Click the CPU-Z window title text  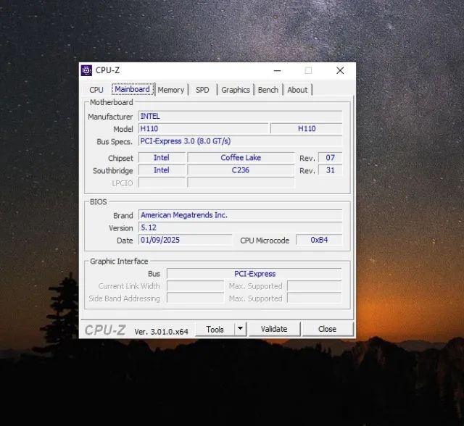(x=107, y=70)
